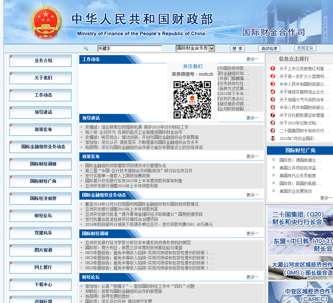Viewport: 333px width, 303px height.
Task: Click 更多 next to 国际财经调研 heading
Action: click(x=252, y=233)
